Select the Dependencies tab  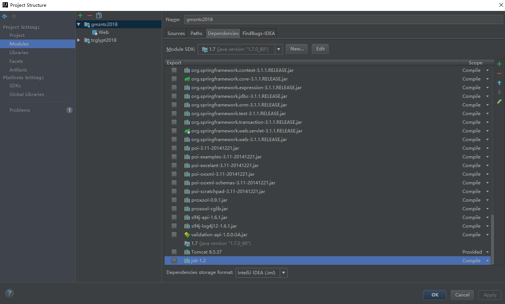click(x=223, y=33)
